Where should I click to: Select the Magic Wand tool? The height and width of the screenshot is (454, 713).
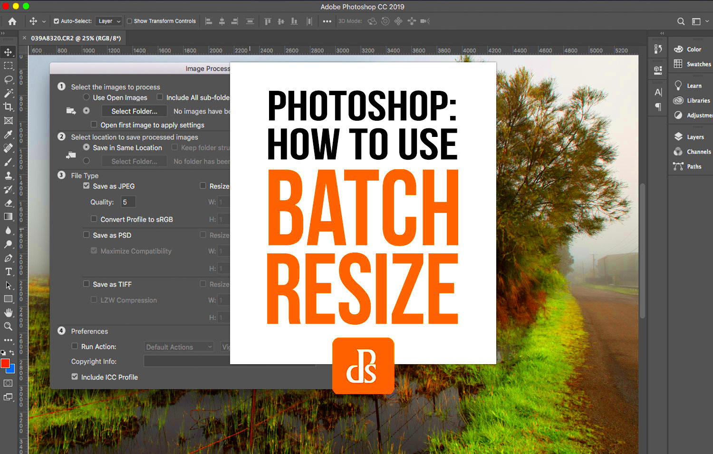pos(8,93)
